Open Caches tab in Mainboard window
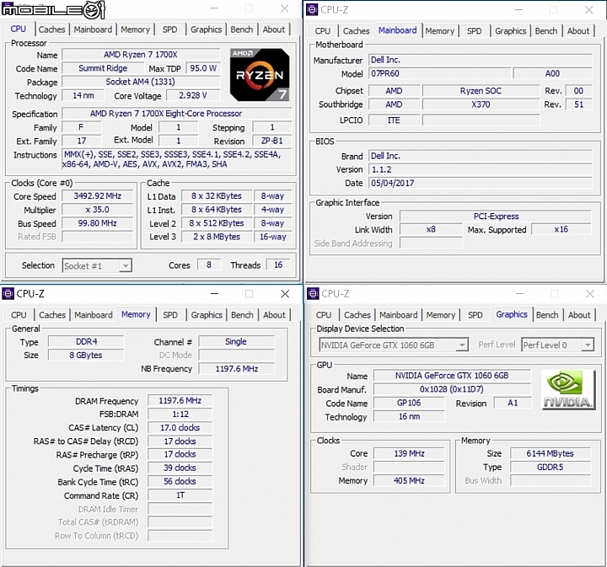The height and width of the screenshot is (567, 607). click(356, 31)
